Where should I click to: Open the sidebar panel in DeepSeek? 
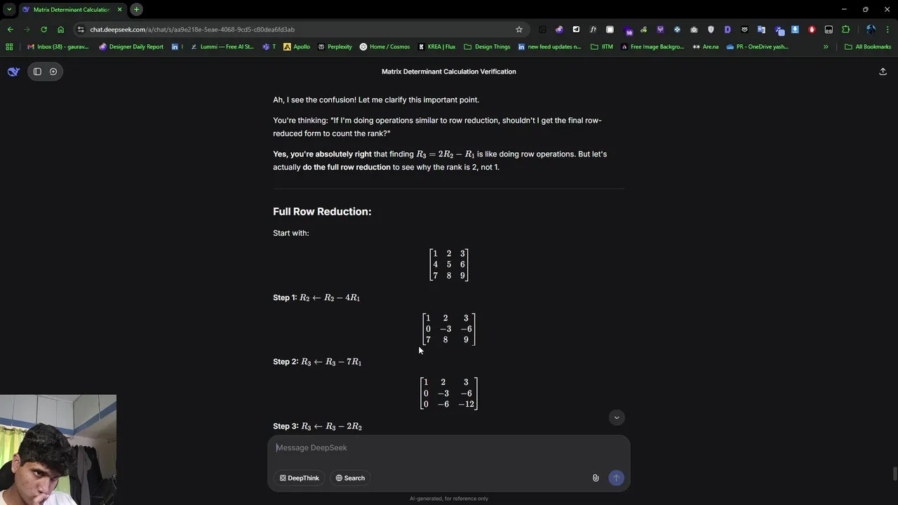(x=37, y=72)
